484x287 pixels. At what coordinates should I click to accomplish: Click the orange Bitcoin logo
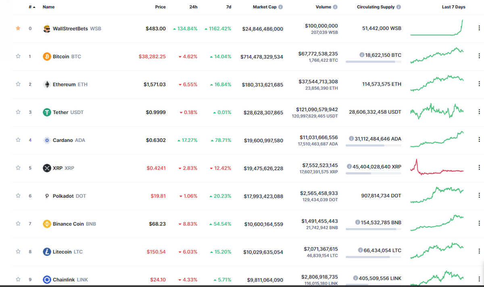click(x=47, y=56)
